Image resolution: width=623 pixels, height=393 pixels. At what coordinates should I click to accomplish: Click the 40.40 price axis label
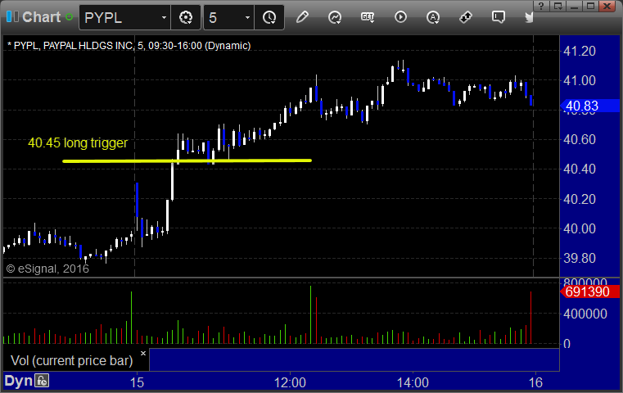(x=580, y=169)
